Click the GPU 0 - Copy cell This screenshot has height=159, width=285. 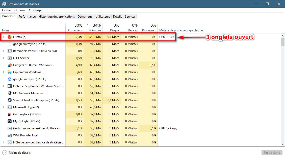pyautogui.click(x=168, y=128)
